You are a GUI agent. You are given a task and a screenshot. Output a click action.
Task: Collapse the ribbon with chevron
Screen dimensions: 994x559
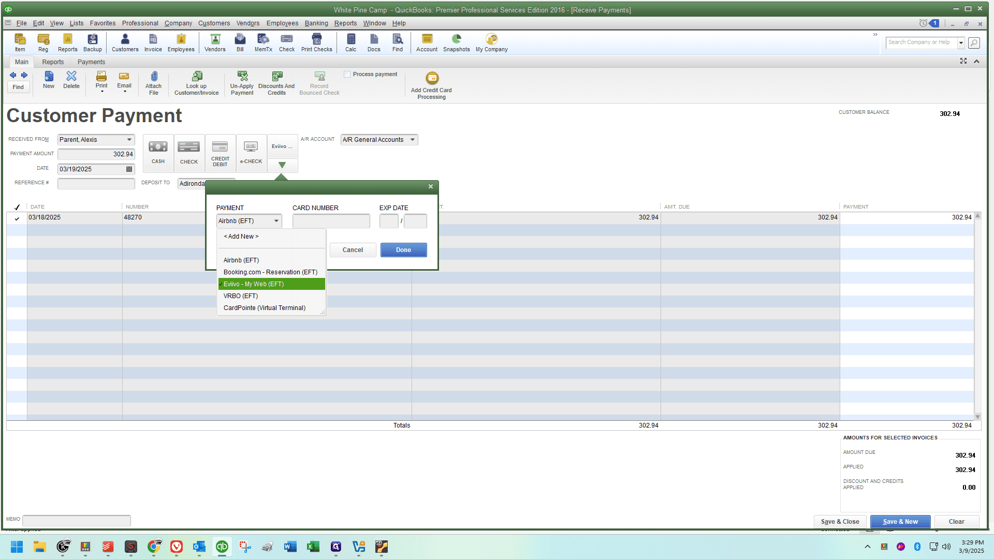coord(976,62)
